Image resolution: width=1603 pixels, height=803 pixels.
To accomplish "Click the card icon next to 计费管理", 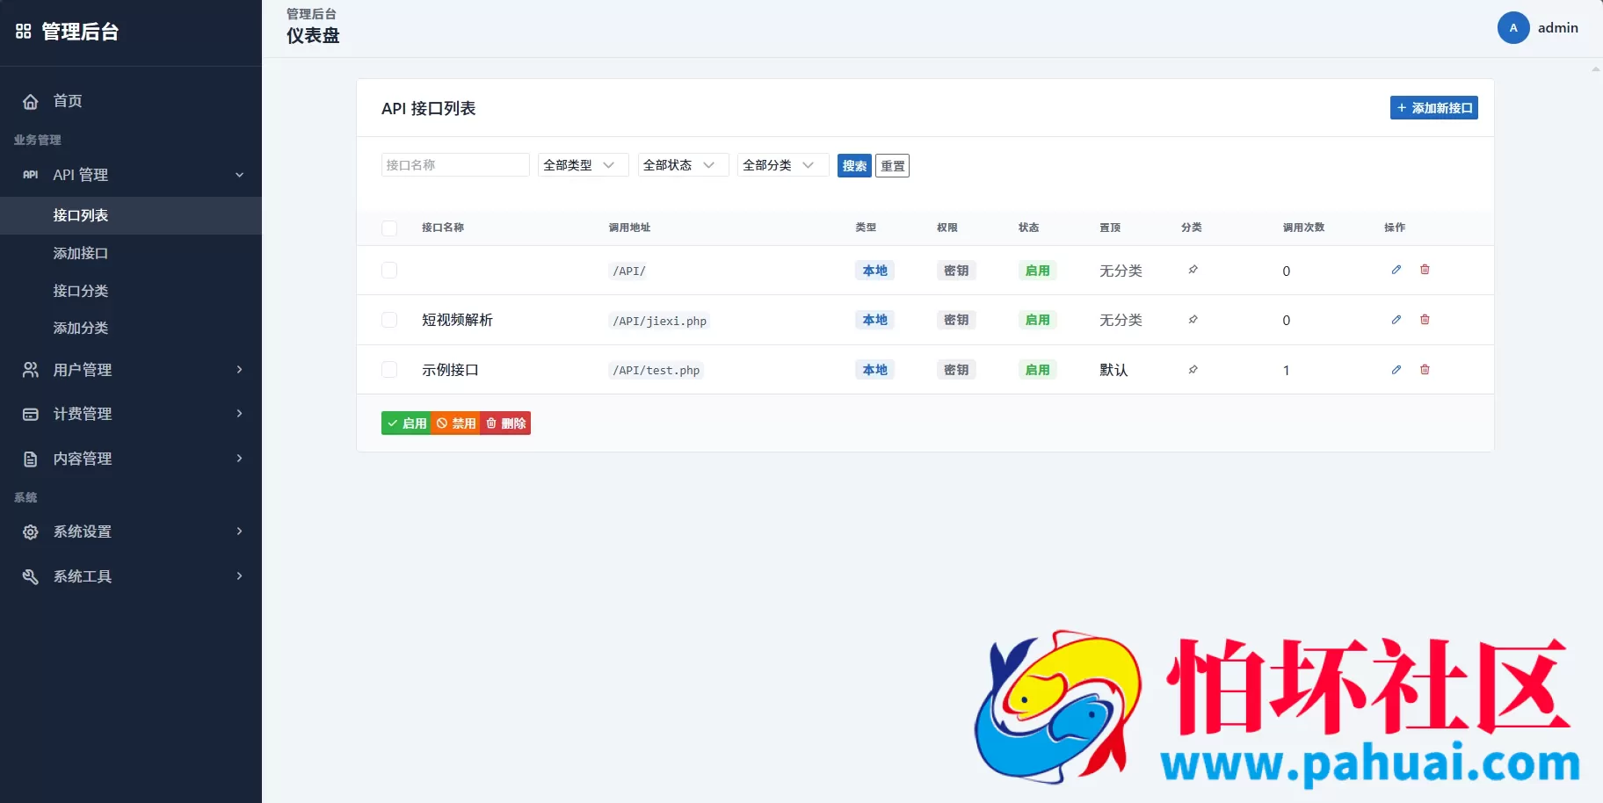I will [x=31, y=414].
